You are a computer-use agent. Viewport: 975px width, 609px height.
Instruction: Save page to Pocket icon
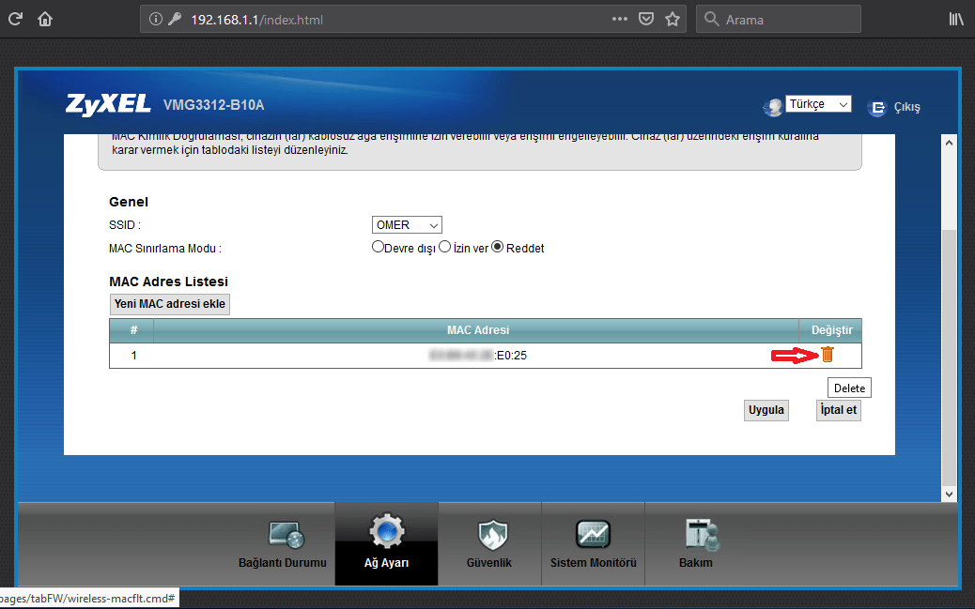[646, 20]
